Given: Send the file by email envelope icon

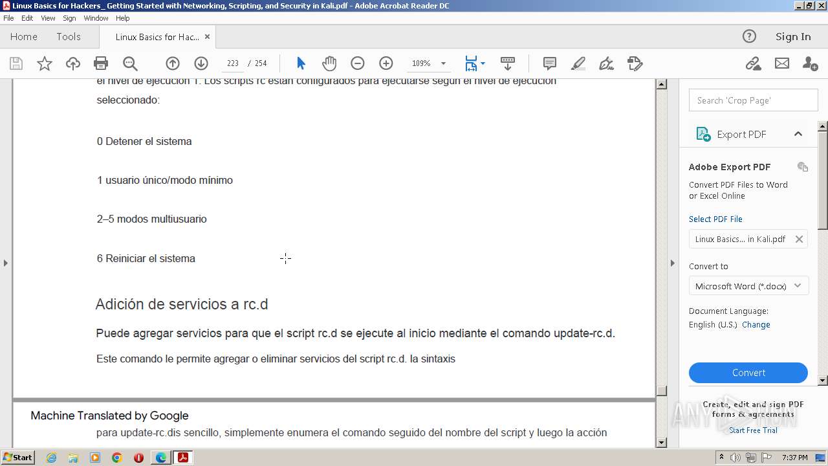Looking at the screenshot, I should (782, 63).
